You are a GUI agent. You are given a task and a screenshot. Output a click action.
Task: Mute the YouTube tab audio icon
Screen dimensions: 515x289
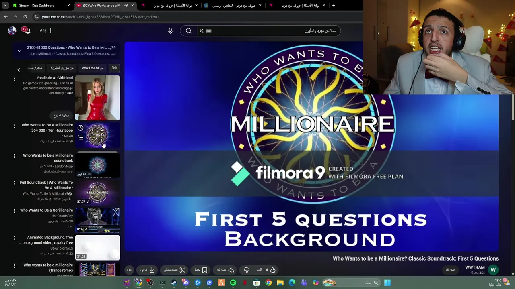coord(126,6)
